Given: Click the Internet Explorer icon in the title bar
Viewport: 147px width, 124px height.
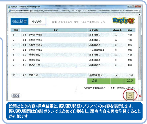Looking at the screenshot, I should pos(9,7).
